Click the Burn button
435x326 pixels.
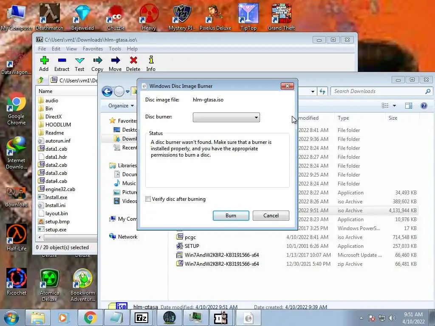tap(231, 216)
